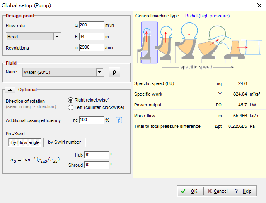
Task: Select the second radial pump type thumbnail
Action: tap(164, 43)
